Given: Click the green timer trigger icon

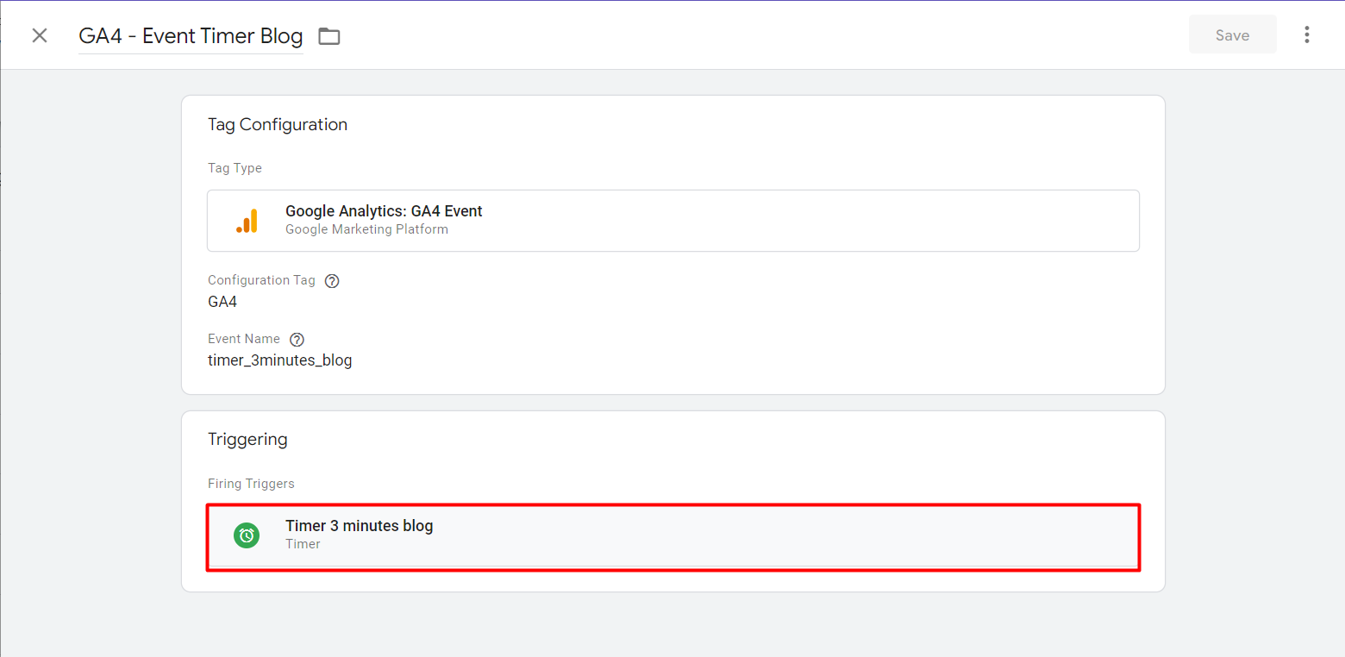Looking at the screenshot, I should 247,535.
